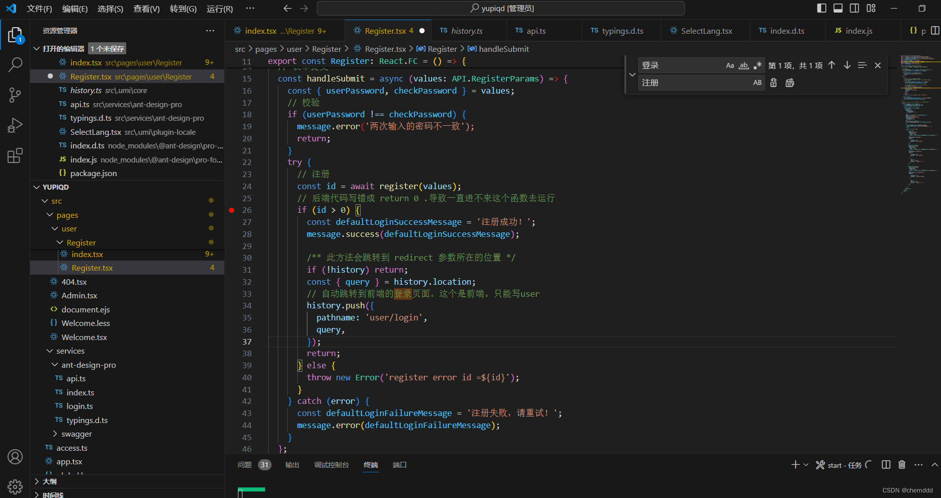The width and height of the screenshot is (941, 498).
Task: Open the Source Control view
Action: tap(15, 95)
